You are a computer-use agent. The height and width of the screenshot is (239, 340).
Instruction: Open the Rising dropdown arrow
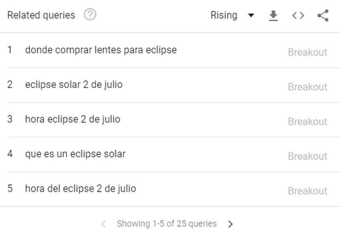click(251, 15)
